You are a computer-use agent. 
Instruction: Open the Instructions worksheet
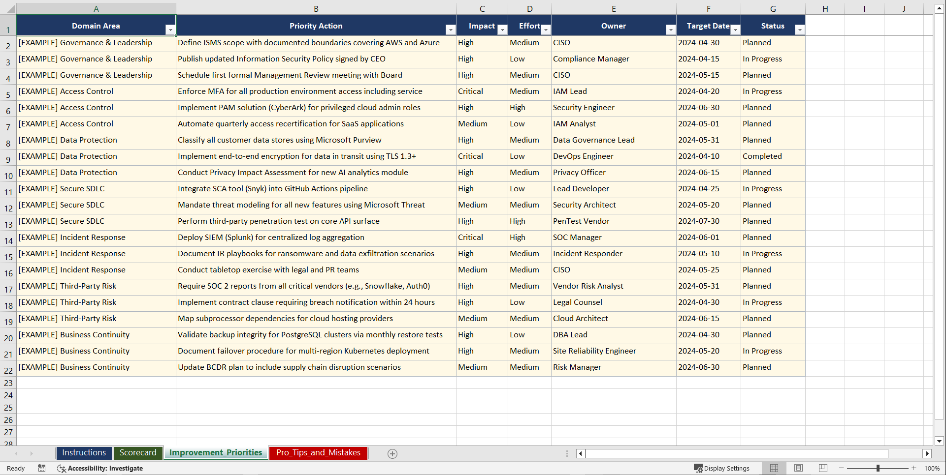[x=84, y=453]
